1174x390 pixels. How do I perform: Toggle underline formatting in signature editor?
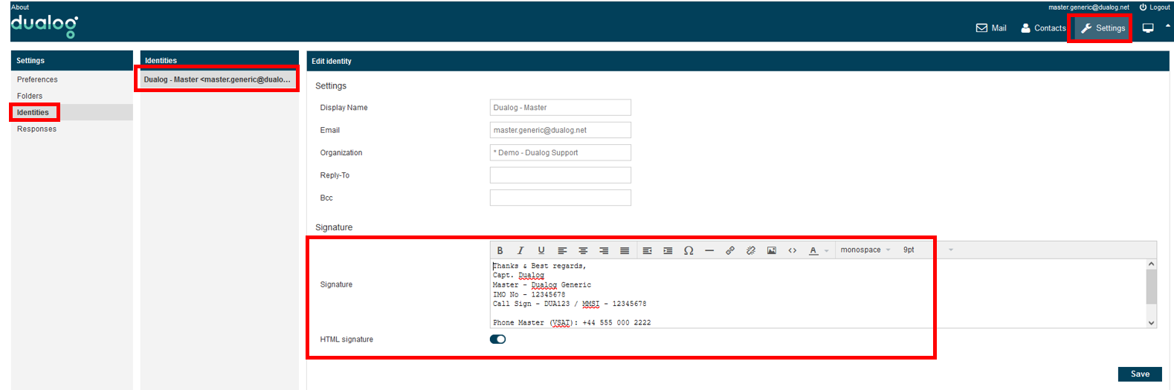[541, 250]
